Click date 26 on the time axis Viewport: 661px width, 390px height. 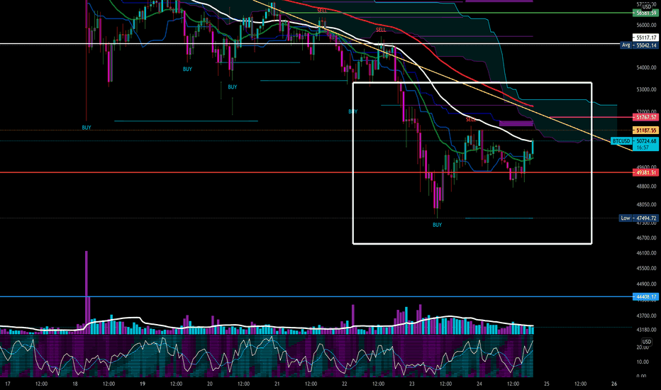point(614,384)
